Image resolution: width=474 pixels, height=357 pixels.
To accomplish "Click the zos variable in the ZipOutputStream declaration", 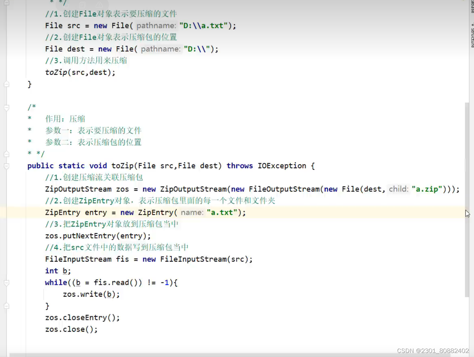I will click(x=122, y=189).
